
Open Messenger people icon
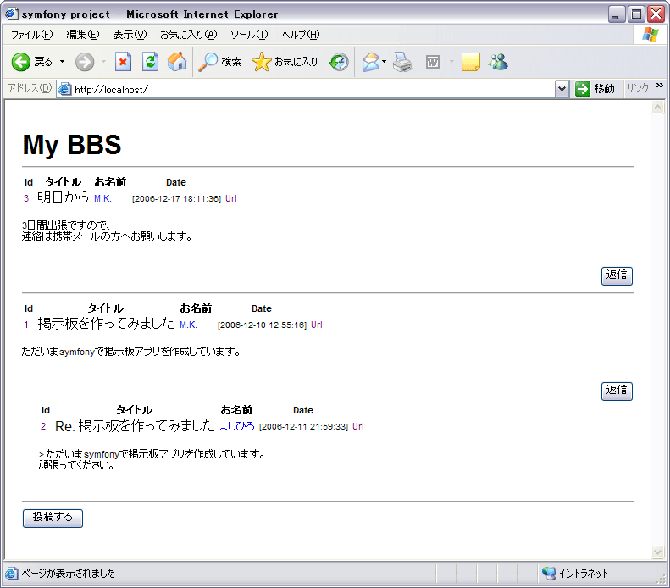(498, 62)
